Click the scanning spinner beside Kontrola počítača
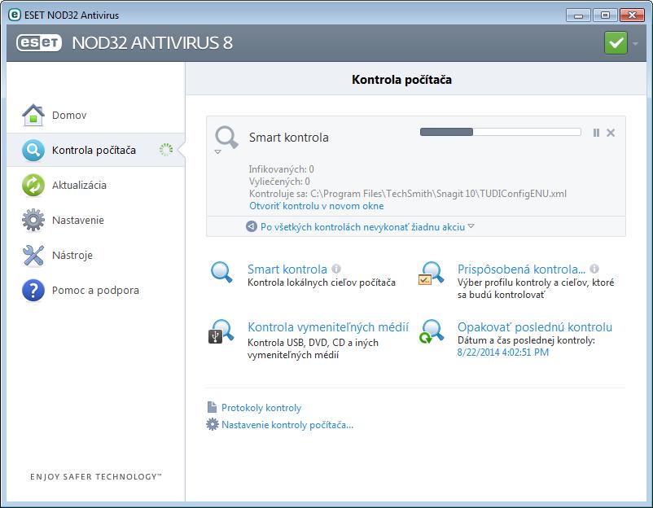 166,150
